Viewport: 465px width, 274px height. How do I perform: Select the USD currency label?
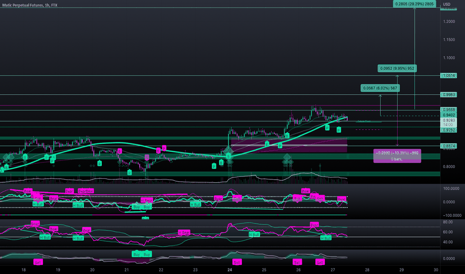pos(447,4)
